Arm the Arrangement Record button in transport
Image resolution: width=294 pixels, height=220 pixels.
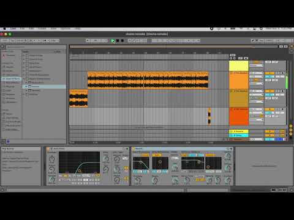click(x=123, y=41)
